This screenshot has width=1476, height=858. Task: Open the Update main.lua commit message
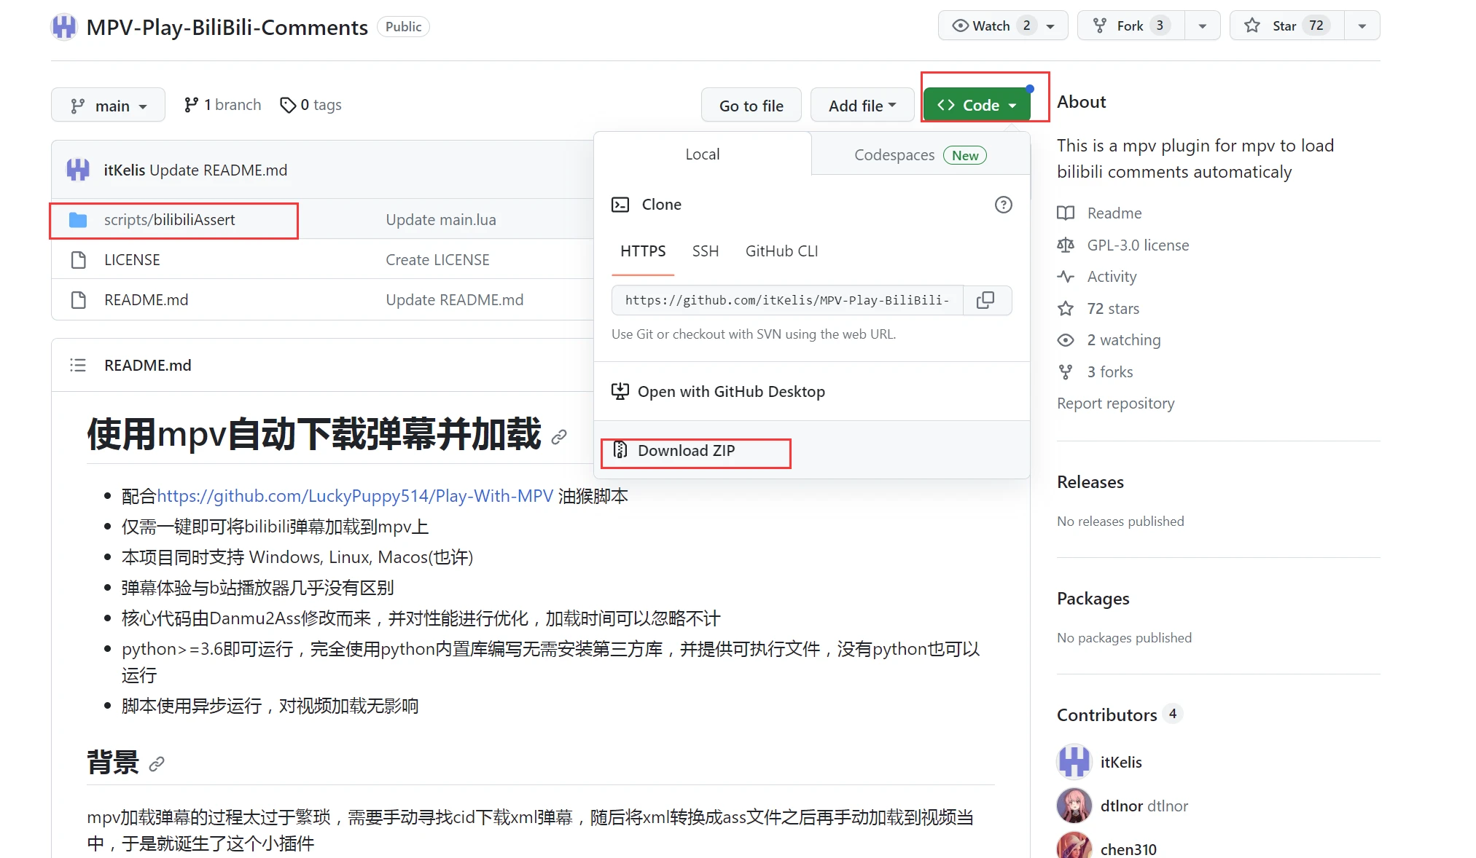441,220
